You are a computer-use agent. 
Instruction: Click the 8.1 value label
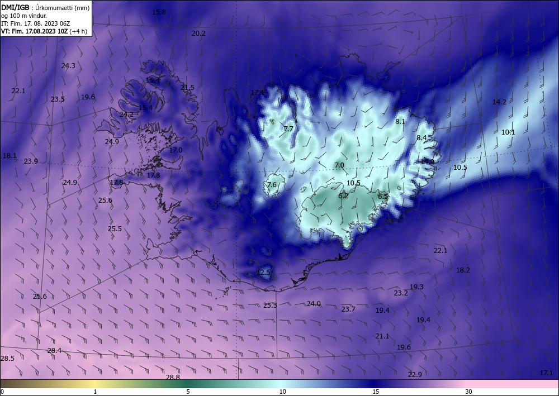(400, 121)
